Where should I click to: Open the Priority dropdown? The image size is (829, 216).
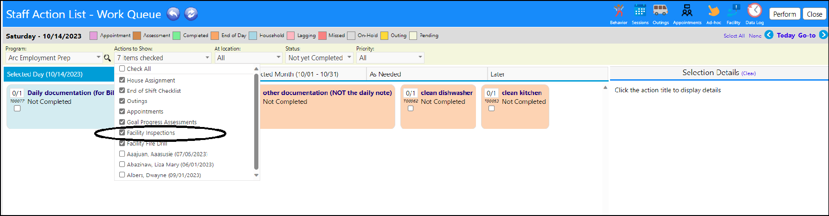tap(390, 57)
